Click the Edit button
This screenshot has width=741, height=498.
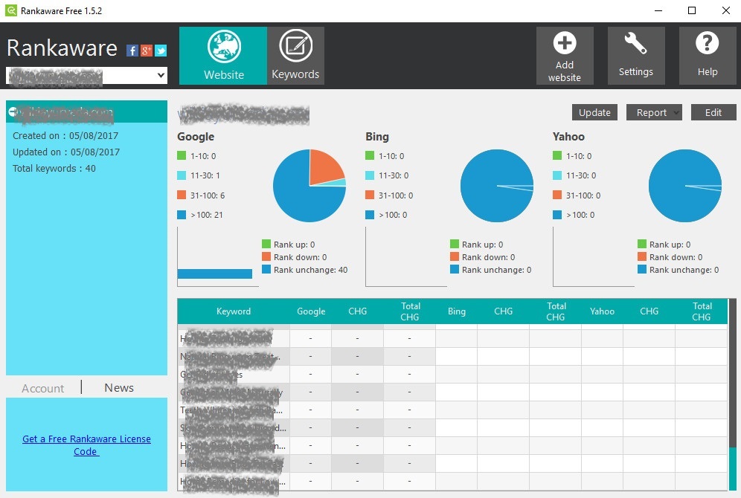(713, 112)
